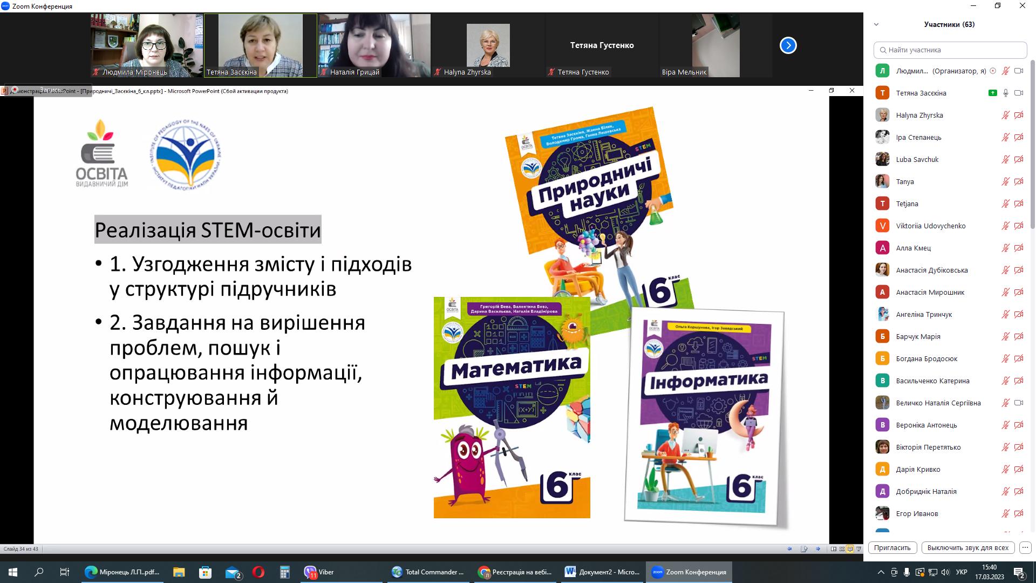The height and width of the screenshot is (583, 1036).
Task: Click Выключить звук для всех button
Action: point(967,547)
